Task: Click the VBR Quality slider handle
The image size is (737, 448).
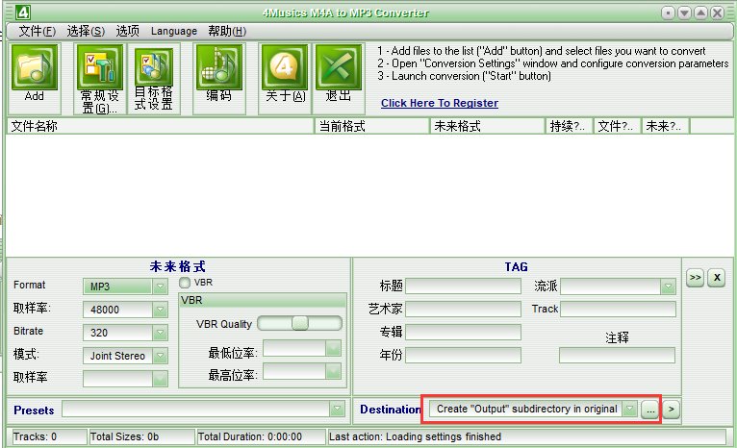Action: (x=300, y=323)
